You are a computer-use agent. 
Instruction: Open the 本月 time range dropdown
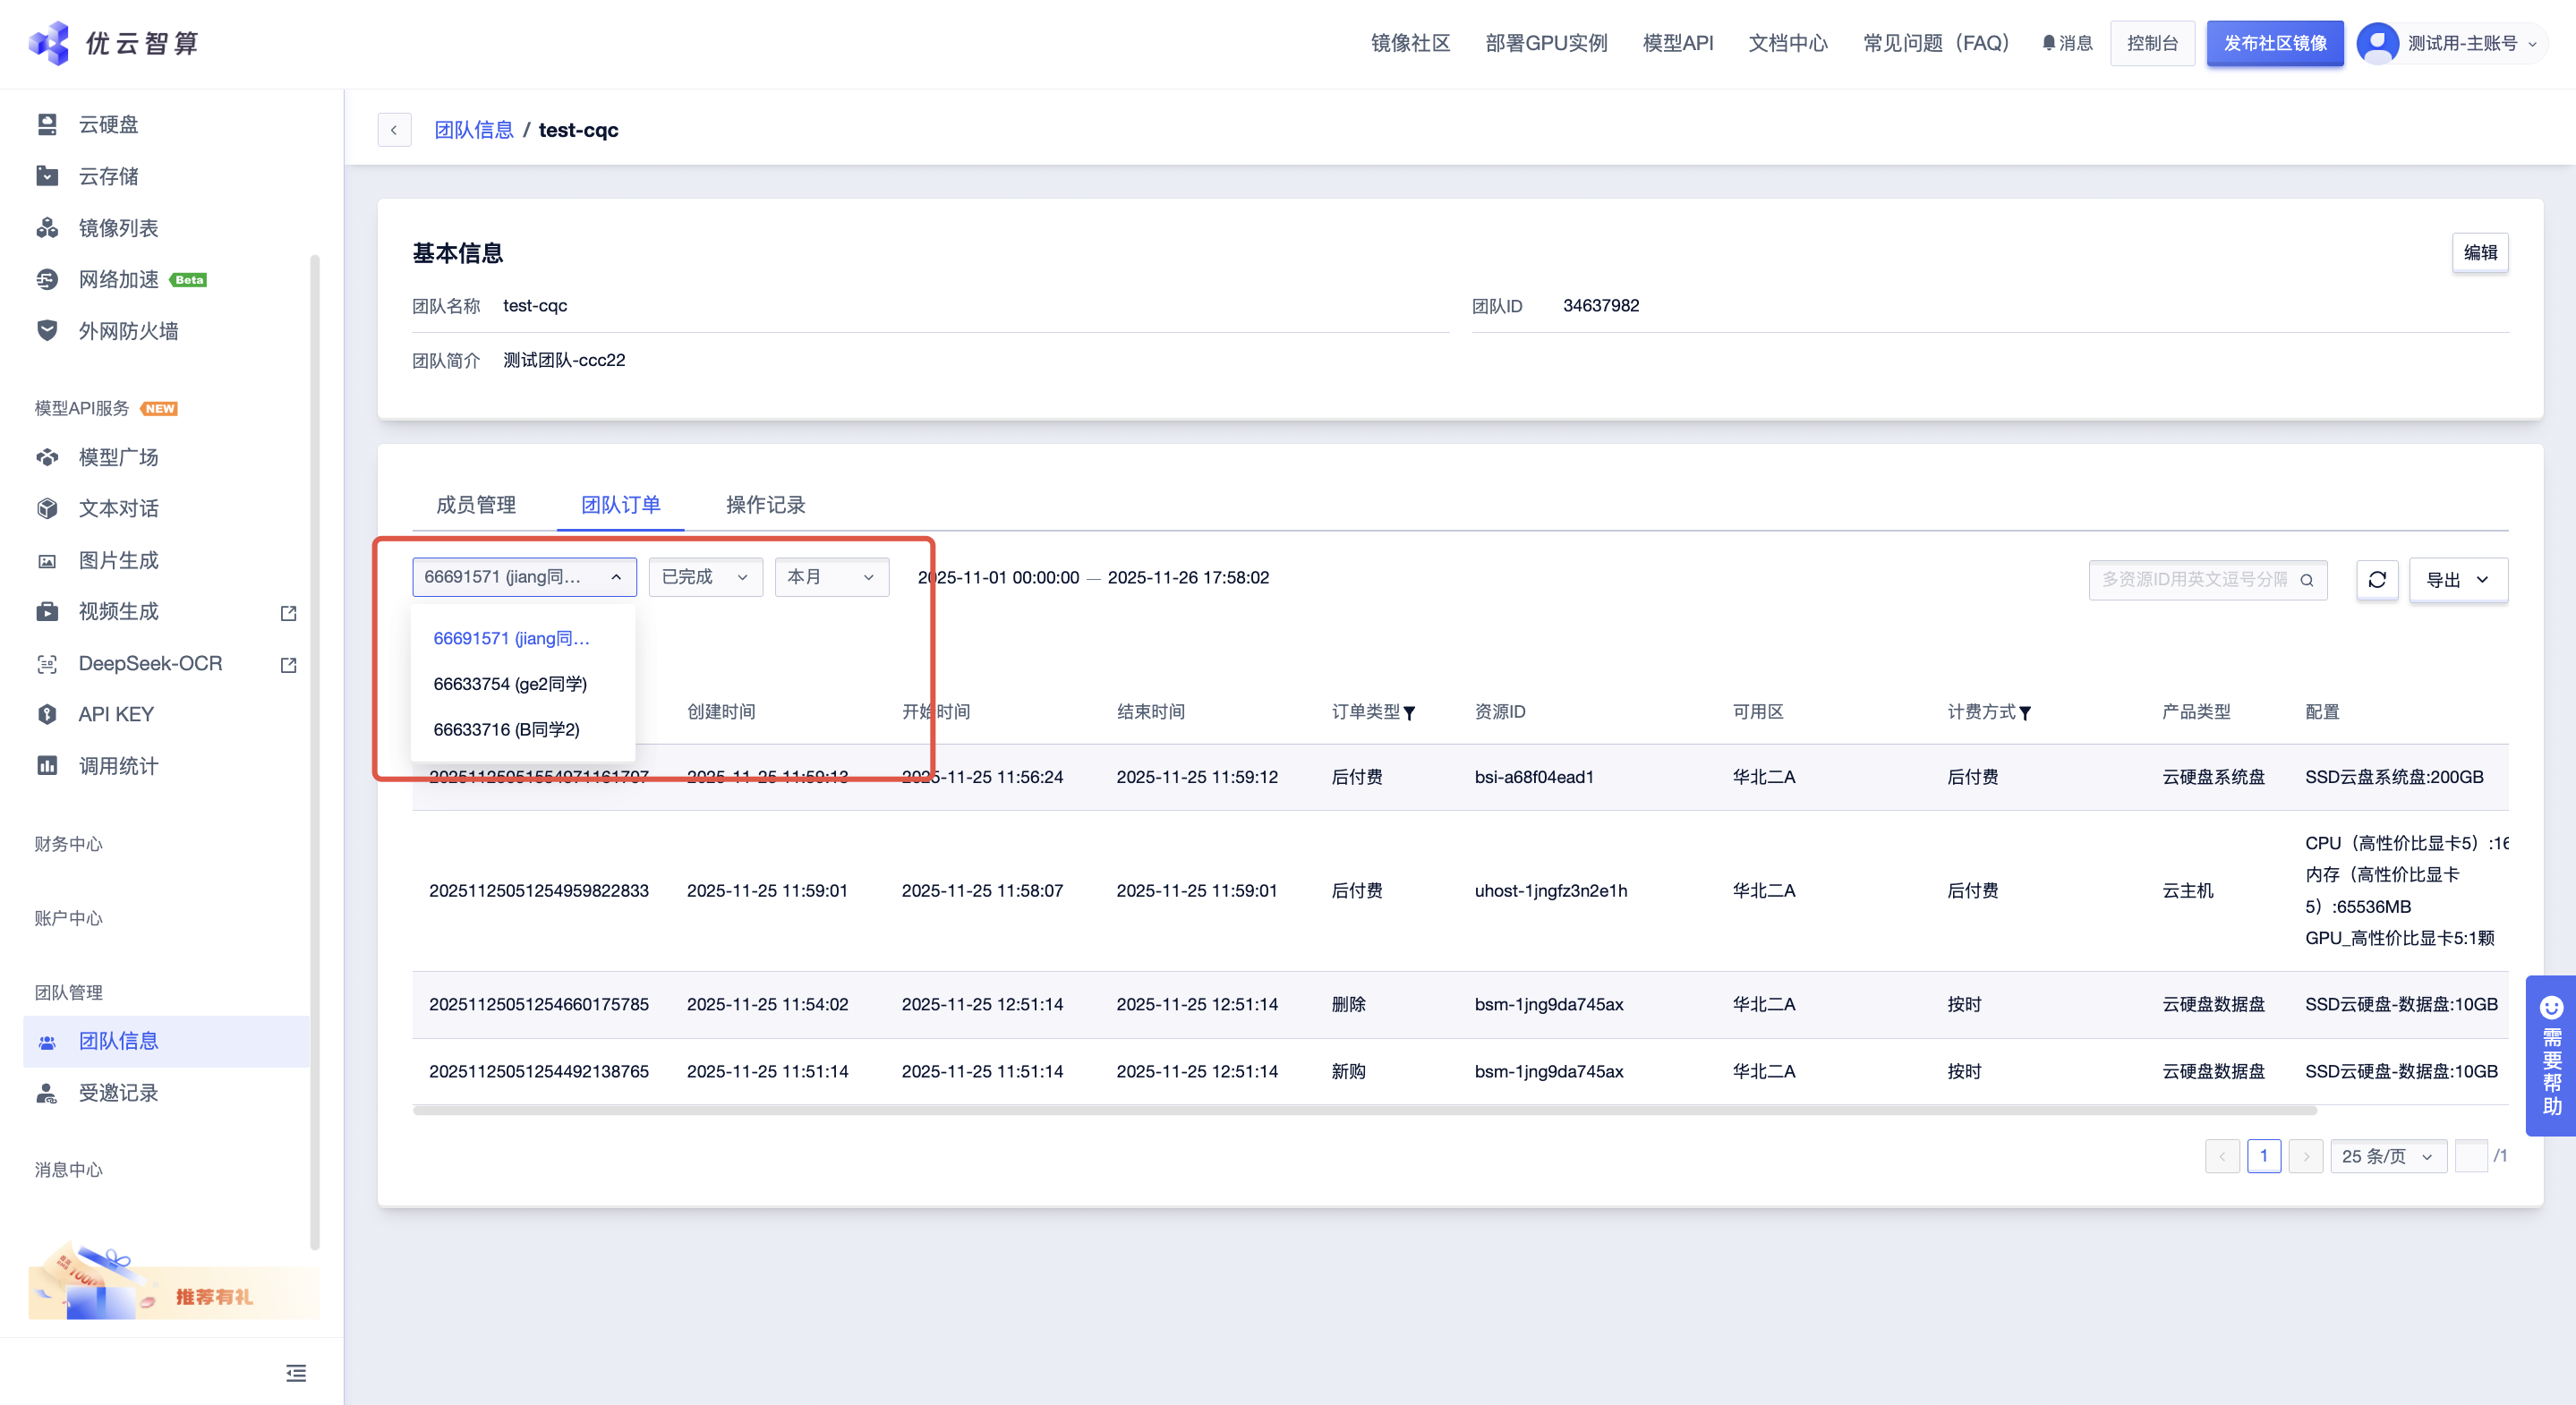click(831, 577)
